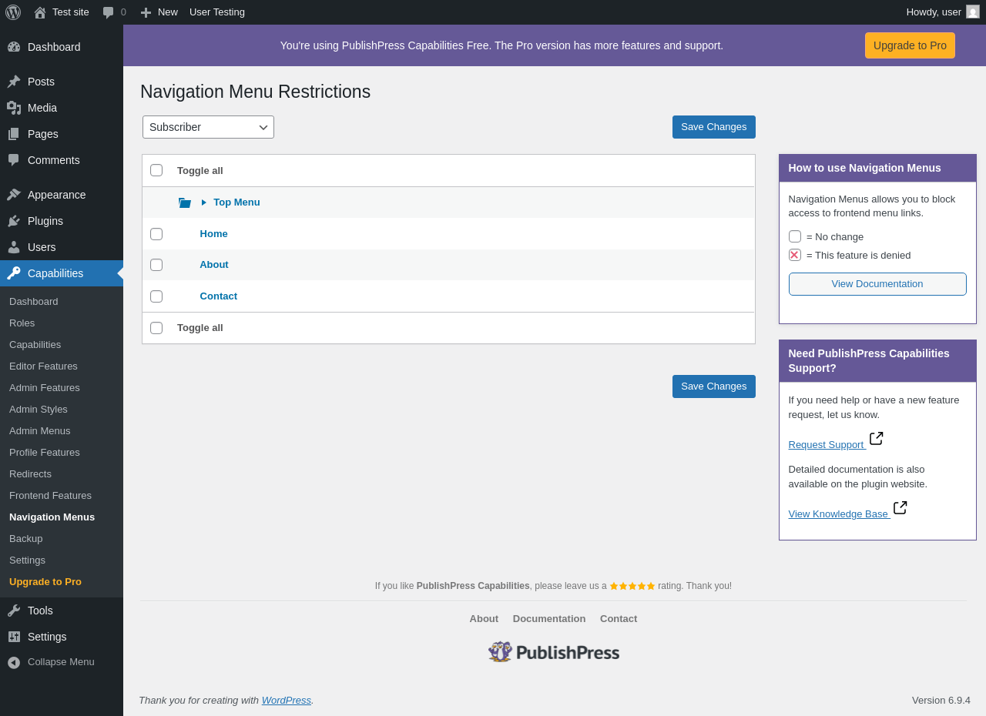Viewport: 986px width, 716px height.
Task: Click the PublishPress footer logo
Action: 554,652
